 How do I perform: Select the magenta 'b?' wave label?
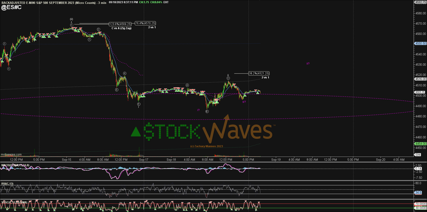pos(244,102)
